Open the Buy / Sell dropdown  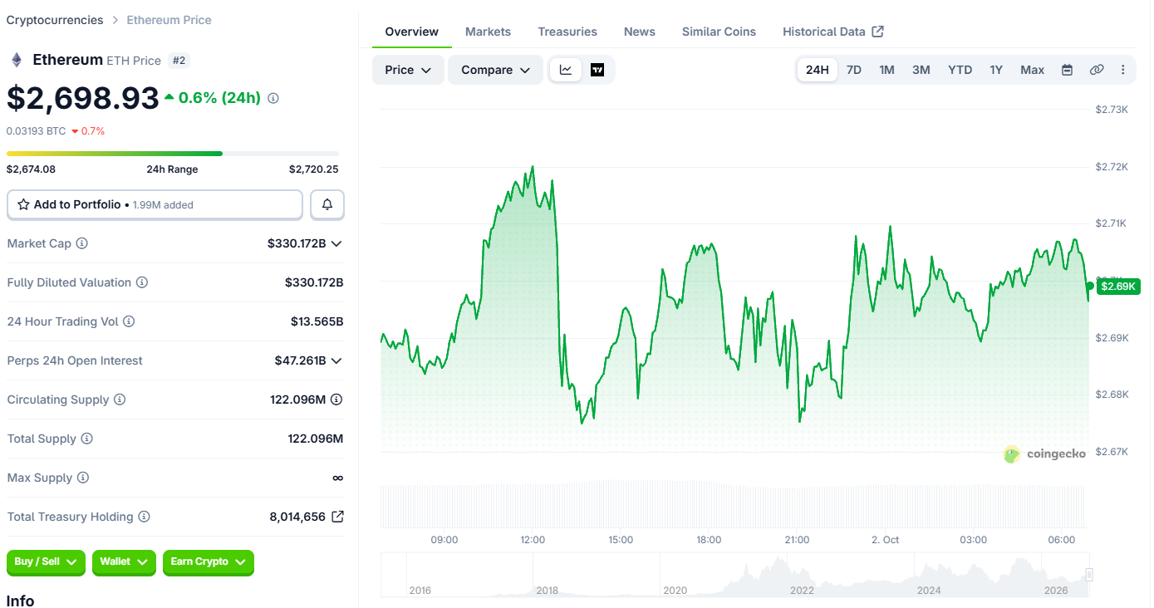point(47,562)
